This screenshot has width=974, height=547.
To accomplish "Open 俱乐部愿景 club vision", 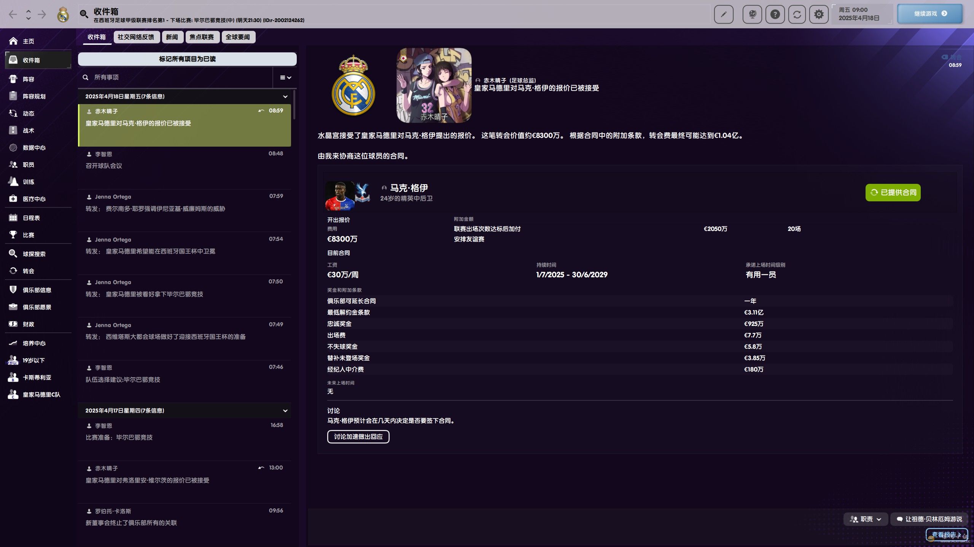I will tap(38, 307).
